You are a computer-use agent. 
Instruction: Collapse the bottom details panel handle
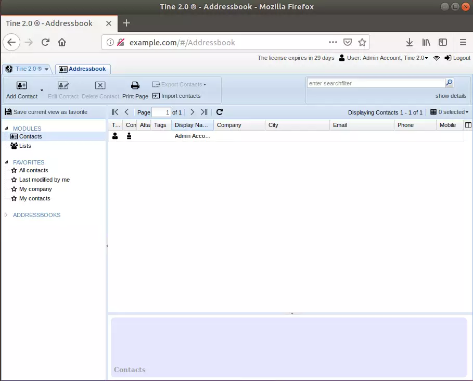pos(292,313)
